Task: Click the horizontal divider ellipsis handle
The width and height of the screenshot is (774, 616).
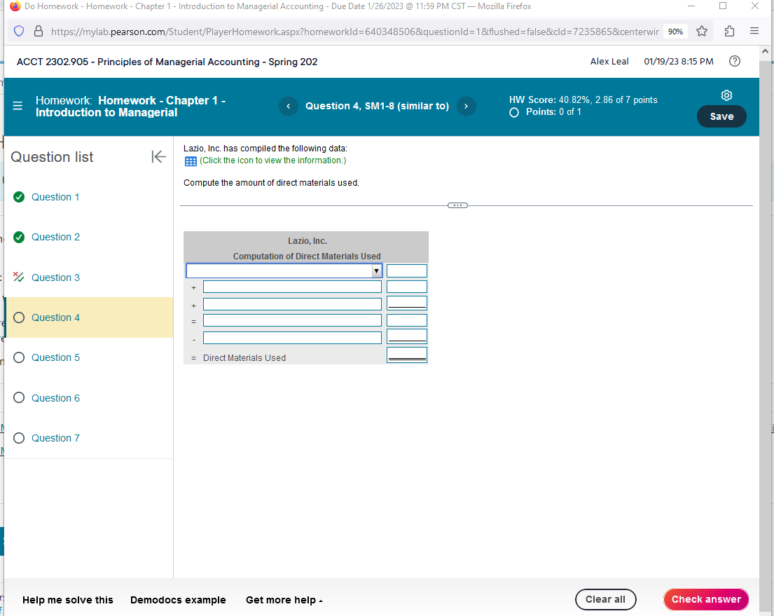Action: pos(457,205)
